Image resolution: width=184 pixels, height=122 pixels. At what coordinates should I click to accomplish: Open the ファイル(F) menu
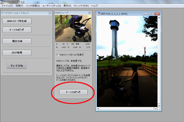(7, 6)
